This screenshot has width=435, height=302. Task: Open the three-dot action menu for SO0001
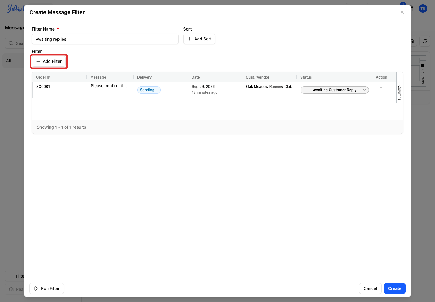[381, 88]
